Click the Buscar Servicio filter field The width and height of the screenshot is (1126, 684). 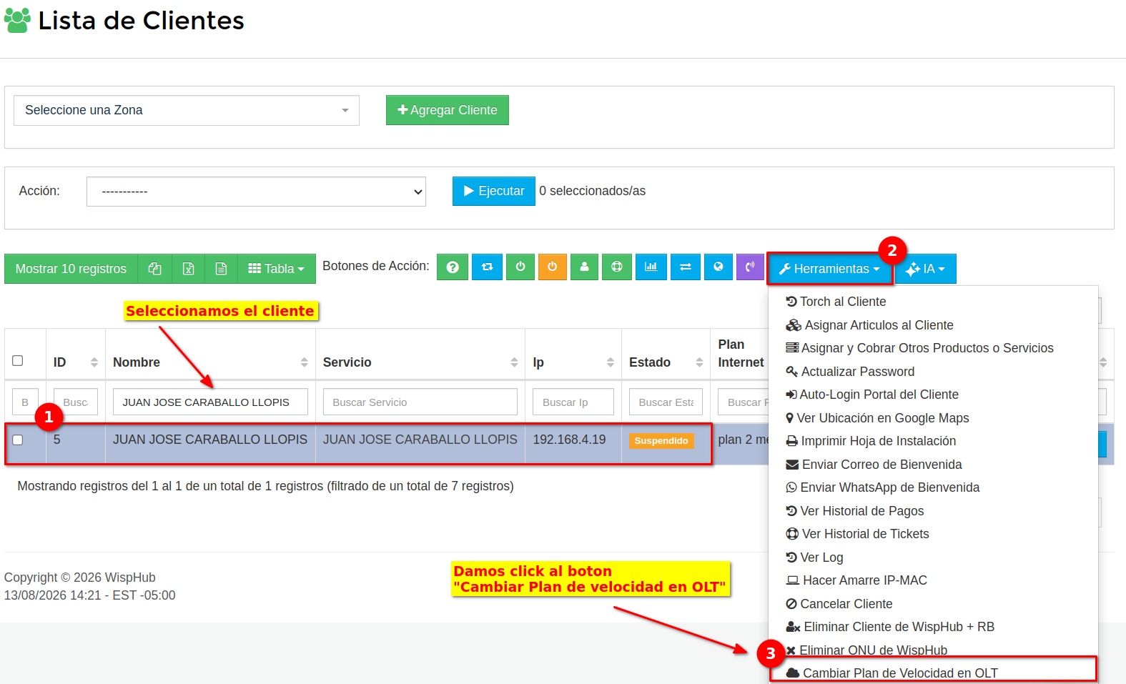coord(420,402)
